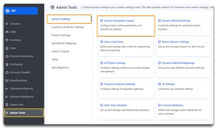Image resolution: width=217 pixels, height=128 pixels.
Task: Click the Favorites star icon
Action: 7,24
